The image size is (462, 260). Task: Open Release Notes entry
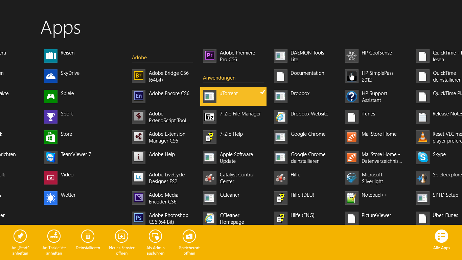(439, 117)
